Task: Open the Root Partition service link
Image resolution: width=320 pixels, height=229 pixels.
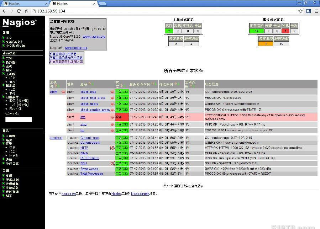Action: tap(90, 158)
